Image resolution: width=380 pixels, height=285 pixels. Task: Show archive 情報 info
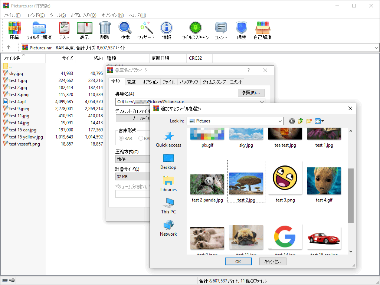coord(166,30)
